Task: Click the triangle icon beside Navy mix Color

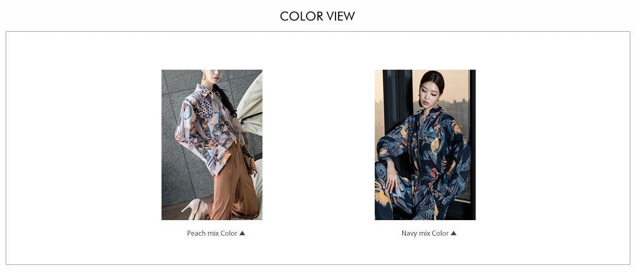Action: point(453,233)
